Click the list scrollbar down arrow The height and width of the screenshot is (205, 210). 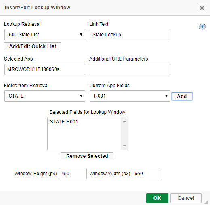[x=124, y=146]
